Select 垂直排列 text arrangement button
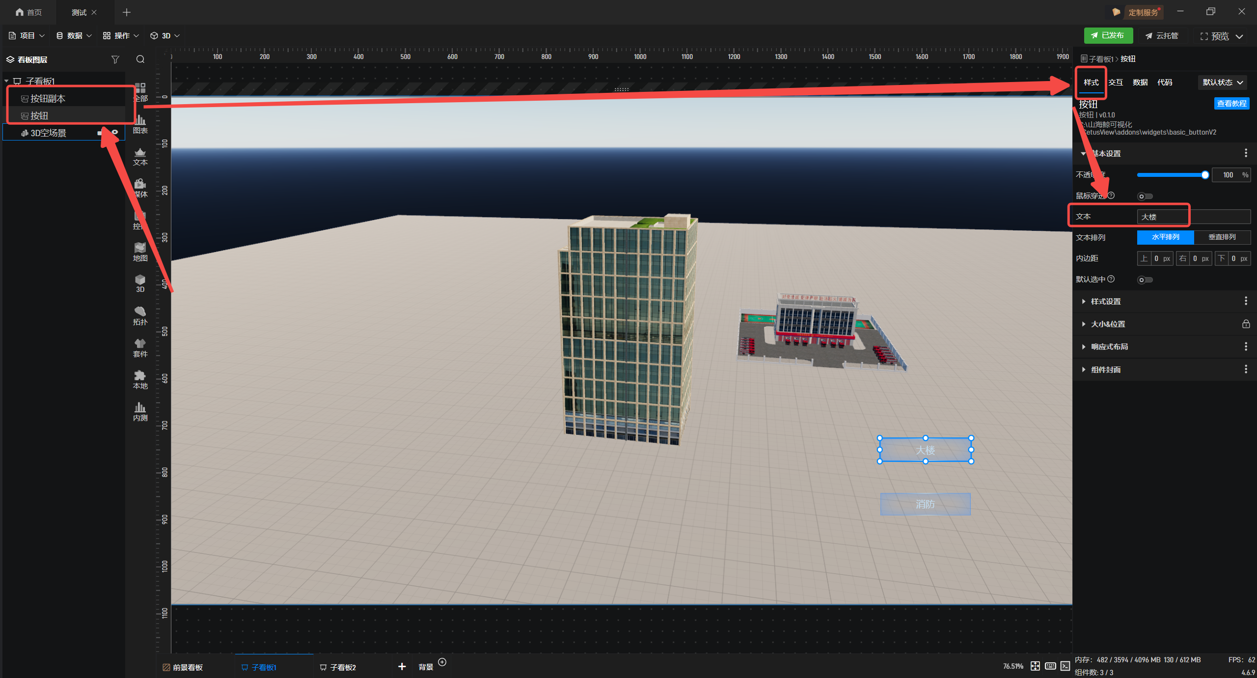1257x678 pixels. click(1222, 237)
